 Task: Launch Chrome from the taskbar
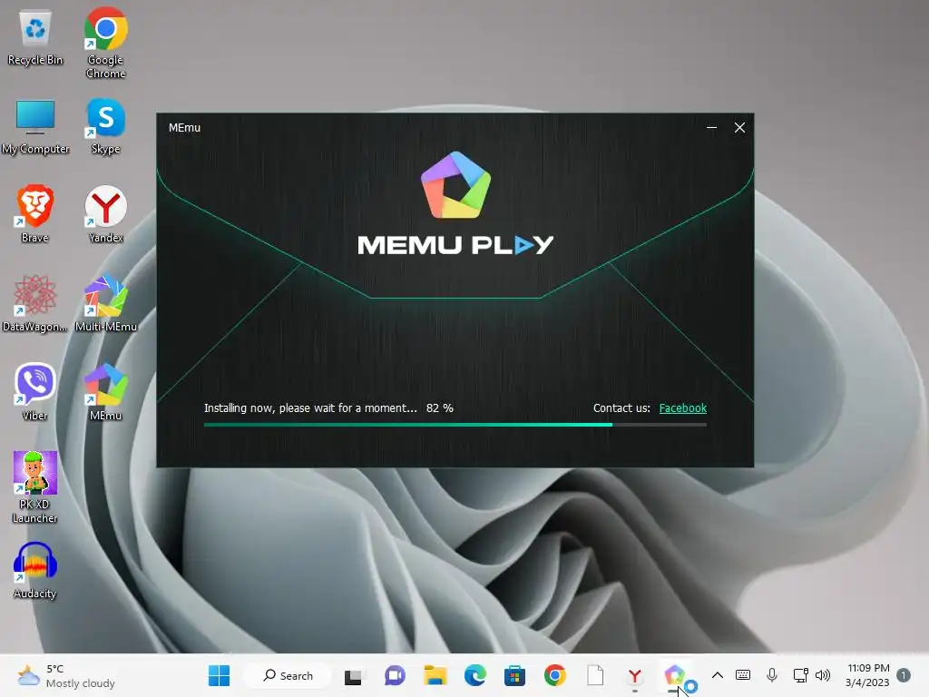[554, 675]
